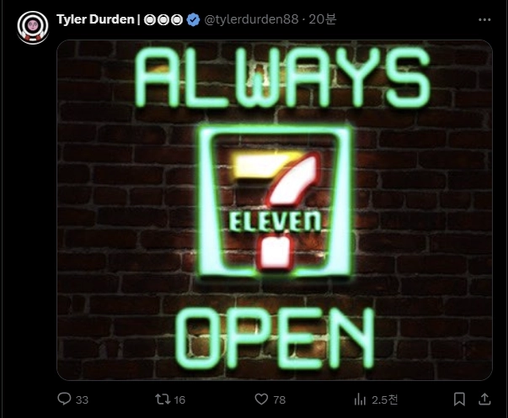Click the repost count 16
The height and width of the screenshot is (418, 508).
pyautogui.click(x=179, y=399)
